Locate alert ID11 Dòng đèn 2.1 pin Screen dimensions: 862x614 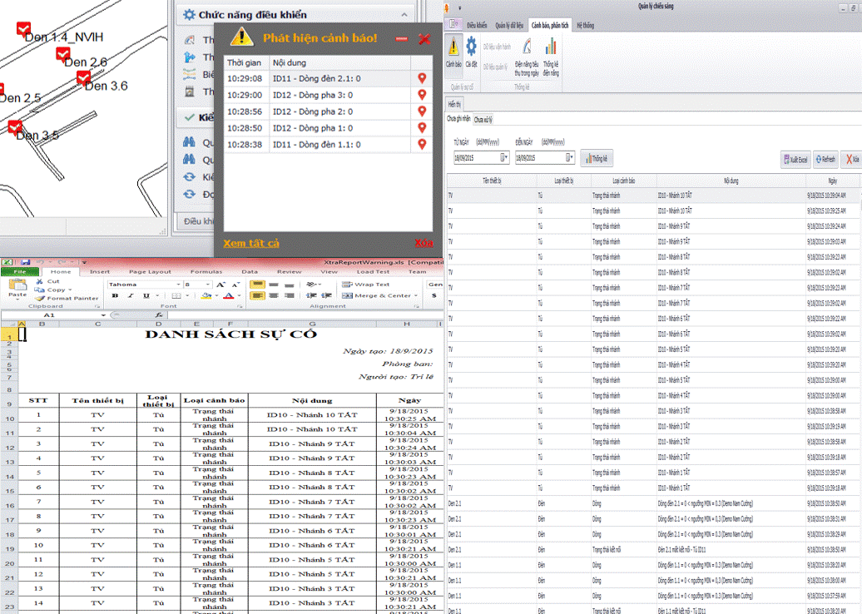click(423, 78)
